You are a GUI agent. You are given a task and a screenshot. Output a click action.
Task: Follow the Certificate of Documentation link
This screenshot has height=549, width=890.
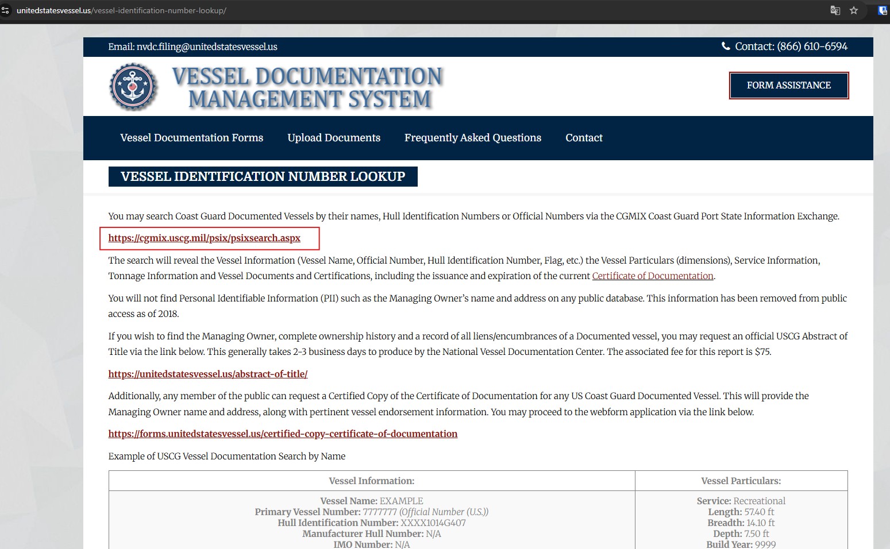point(652,276)
